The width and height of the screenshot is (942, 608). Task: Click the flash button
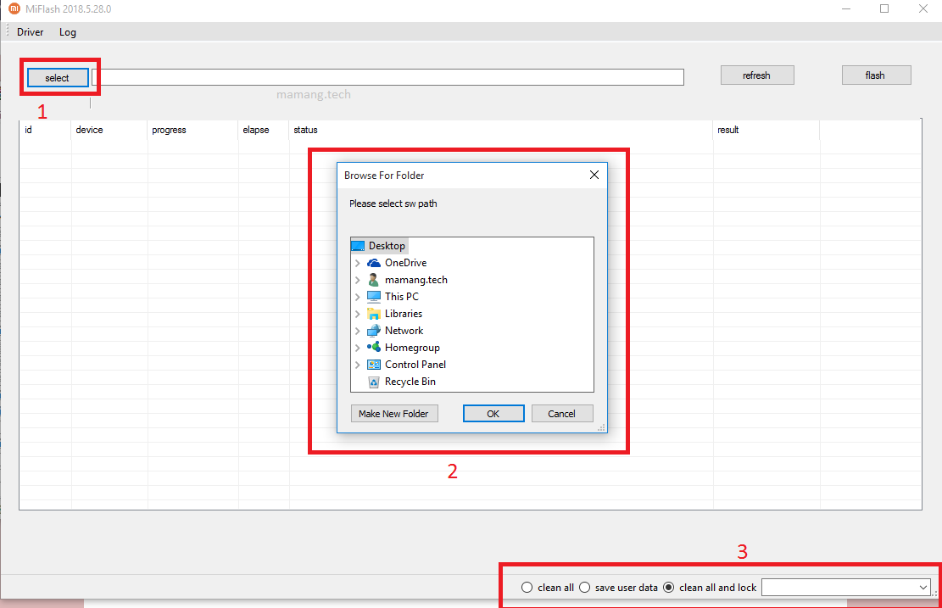(x=876, y=75)
